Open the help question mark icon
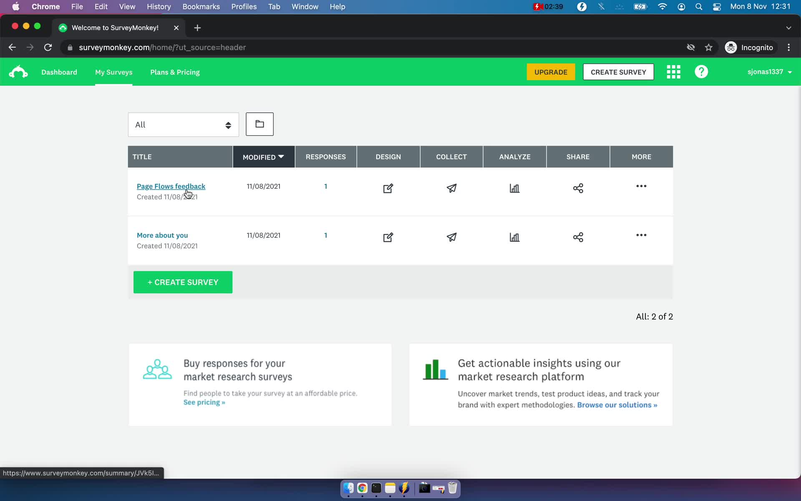The image size is (801, 501). coord(701,72)
